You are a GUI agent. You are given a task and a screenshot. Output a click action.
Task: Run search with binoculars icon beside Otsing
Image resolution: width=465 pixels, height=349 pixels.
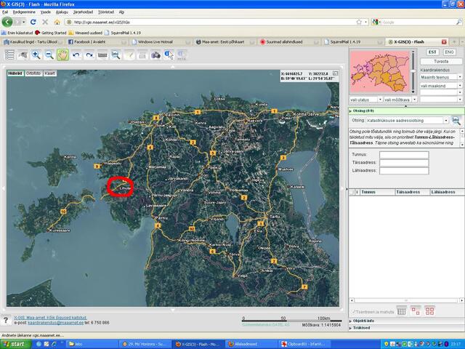(x=456, y=121)
